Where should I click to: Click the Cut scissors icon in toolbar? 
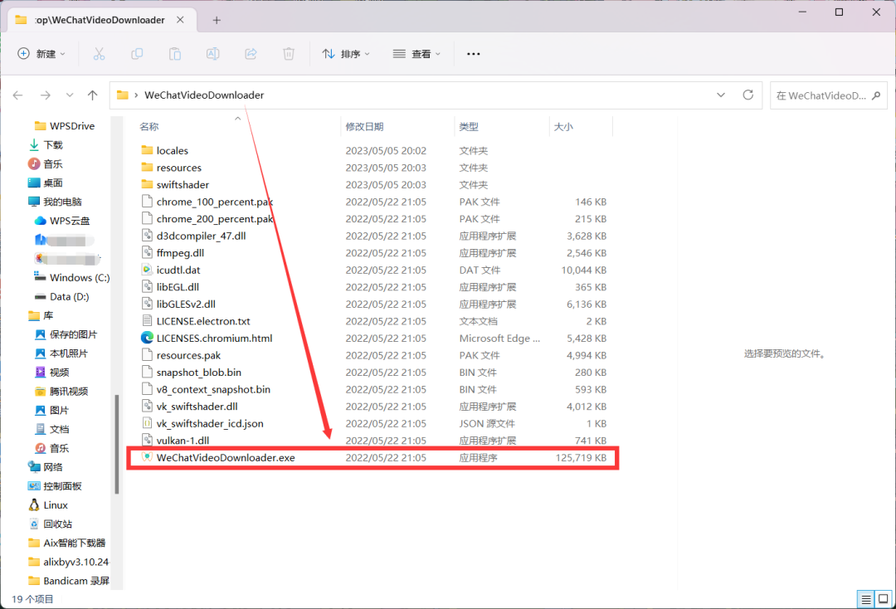tap(99, 54)
